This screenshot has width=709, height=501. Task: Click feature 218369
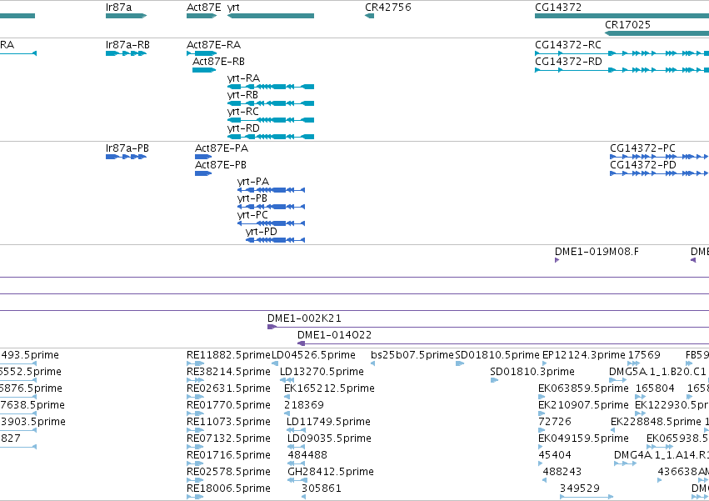[287, 413]
